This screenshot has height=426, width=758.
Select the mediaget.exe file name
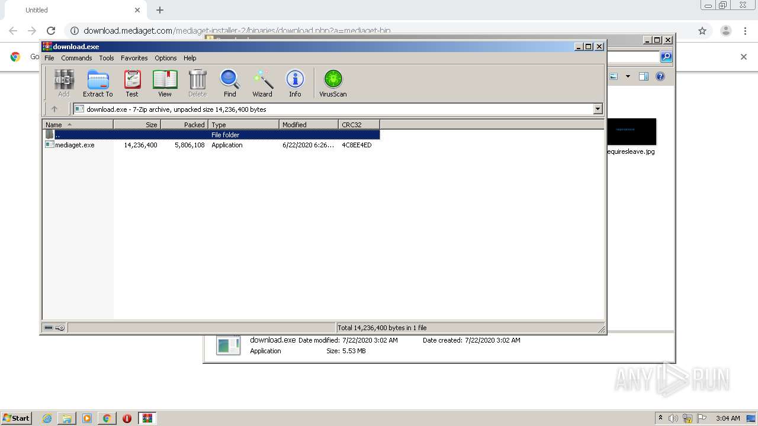point(75,145)
